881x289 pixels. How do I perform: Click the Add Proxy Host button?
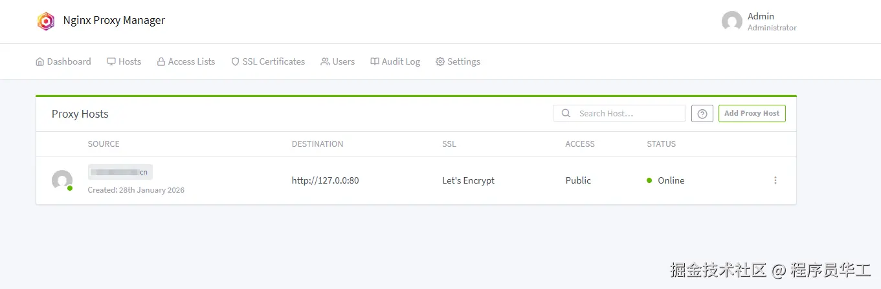pos(752,114)
